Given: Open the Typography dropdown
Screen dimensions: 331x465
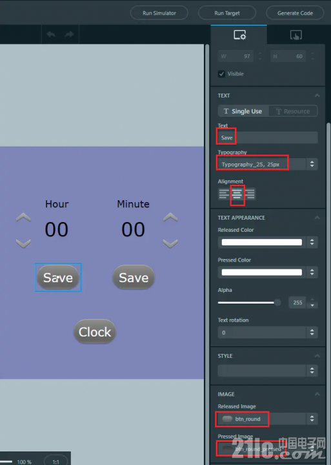Looking at the screenshot, I should pos(268,164).
